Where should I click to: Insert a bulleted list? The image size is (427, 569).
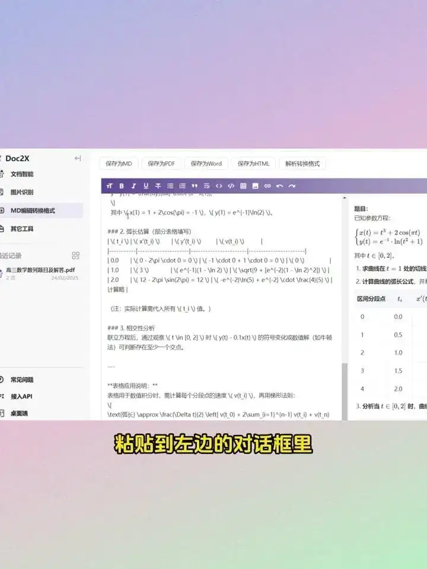[x=170, y=186]
